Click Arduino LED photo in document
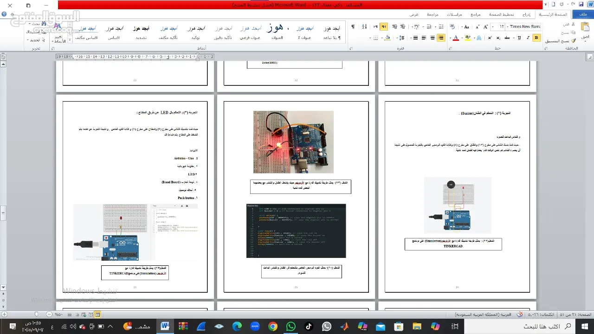The height and width of the screenshot is (334, 594). [x=293, y=142]
